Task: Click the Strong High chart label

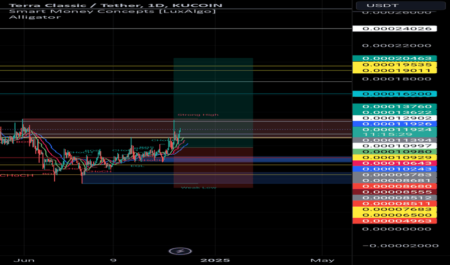Action: [198, 115]
